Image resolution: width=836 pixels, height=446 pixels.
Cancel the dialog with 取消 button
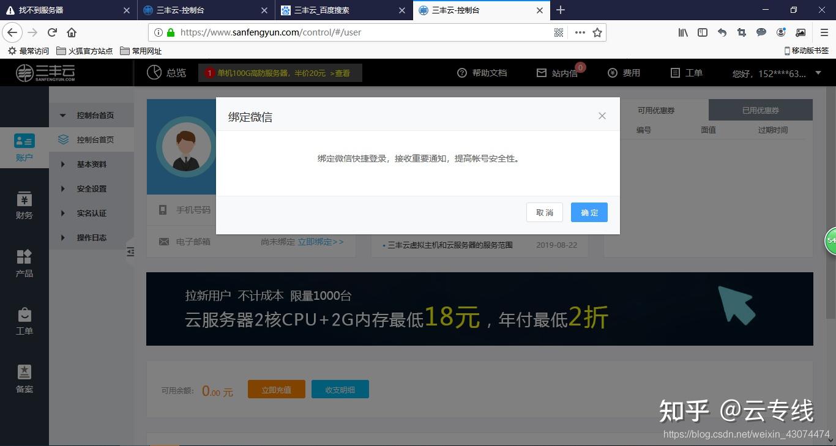click(544, 212)
